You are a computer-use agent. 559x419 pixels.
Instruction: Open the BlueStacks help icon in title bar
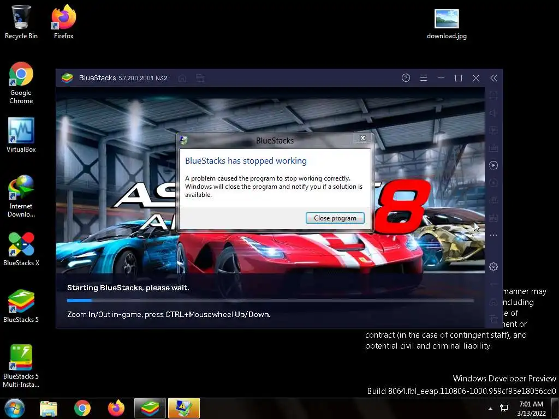406,77
